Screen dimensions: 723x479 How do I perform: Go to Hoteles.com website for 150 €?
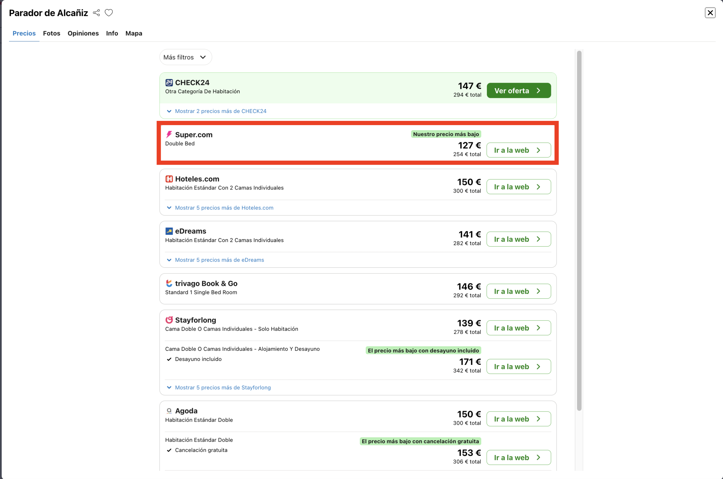pyautogui.click(x=519, y=187)
